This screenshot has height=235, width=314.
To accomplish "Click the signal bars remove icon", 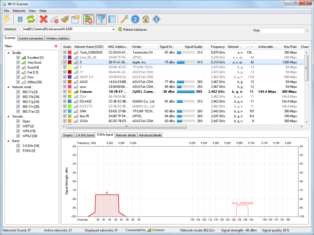I will 54,19.
